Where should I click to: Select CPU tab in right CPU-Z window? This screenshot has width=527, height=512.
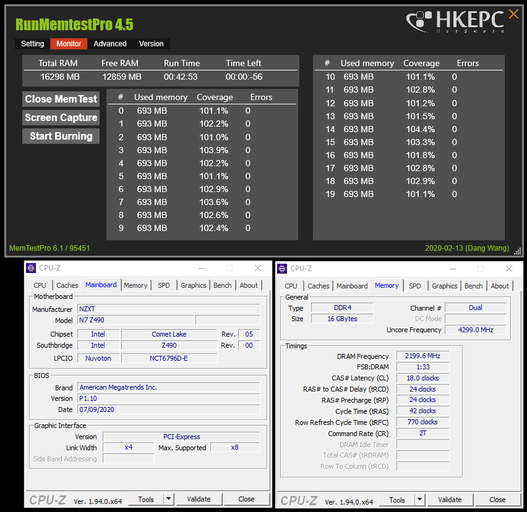coord(291,286)
